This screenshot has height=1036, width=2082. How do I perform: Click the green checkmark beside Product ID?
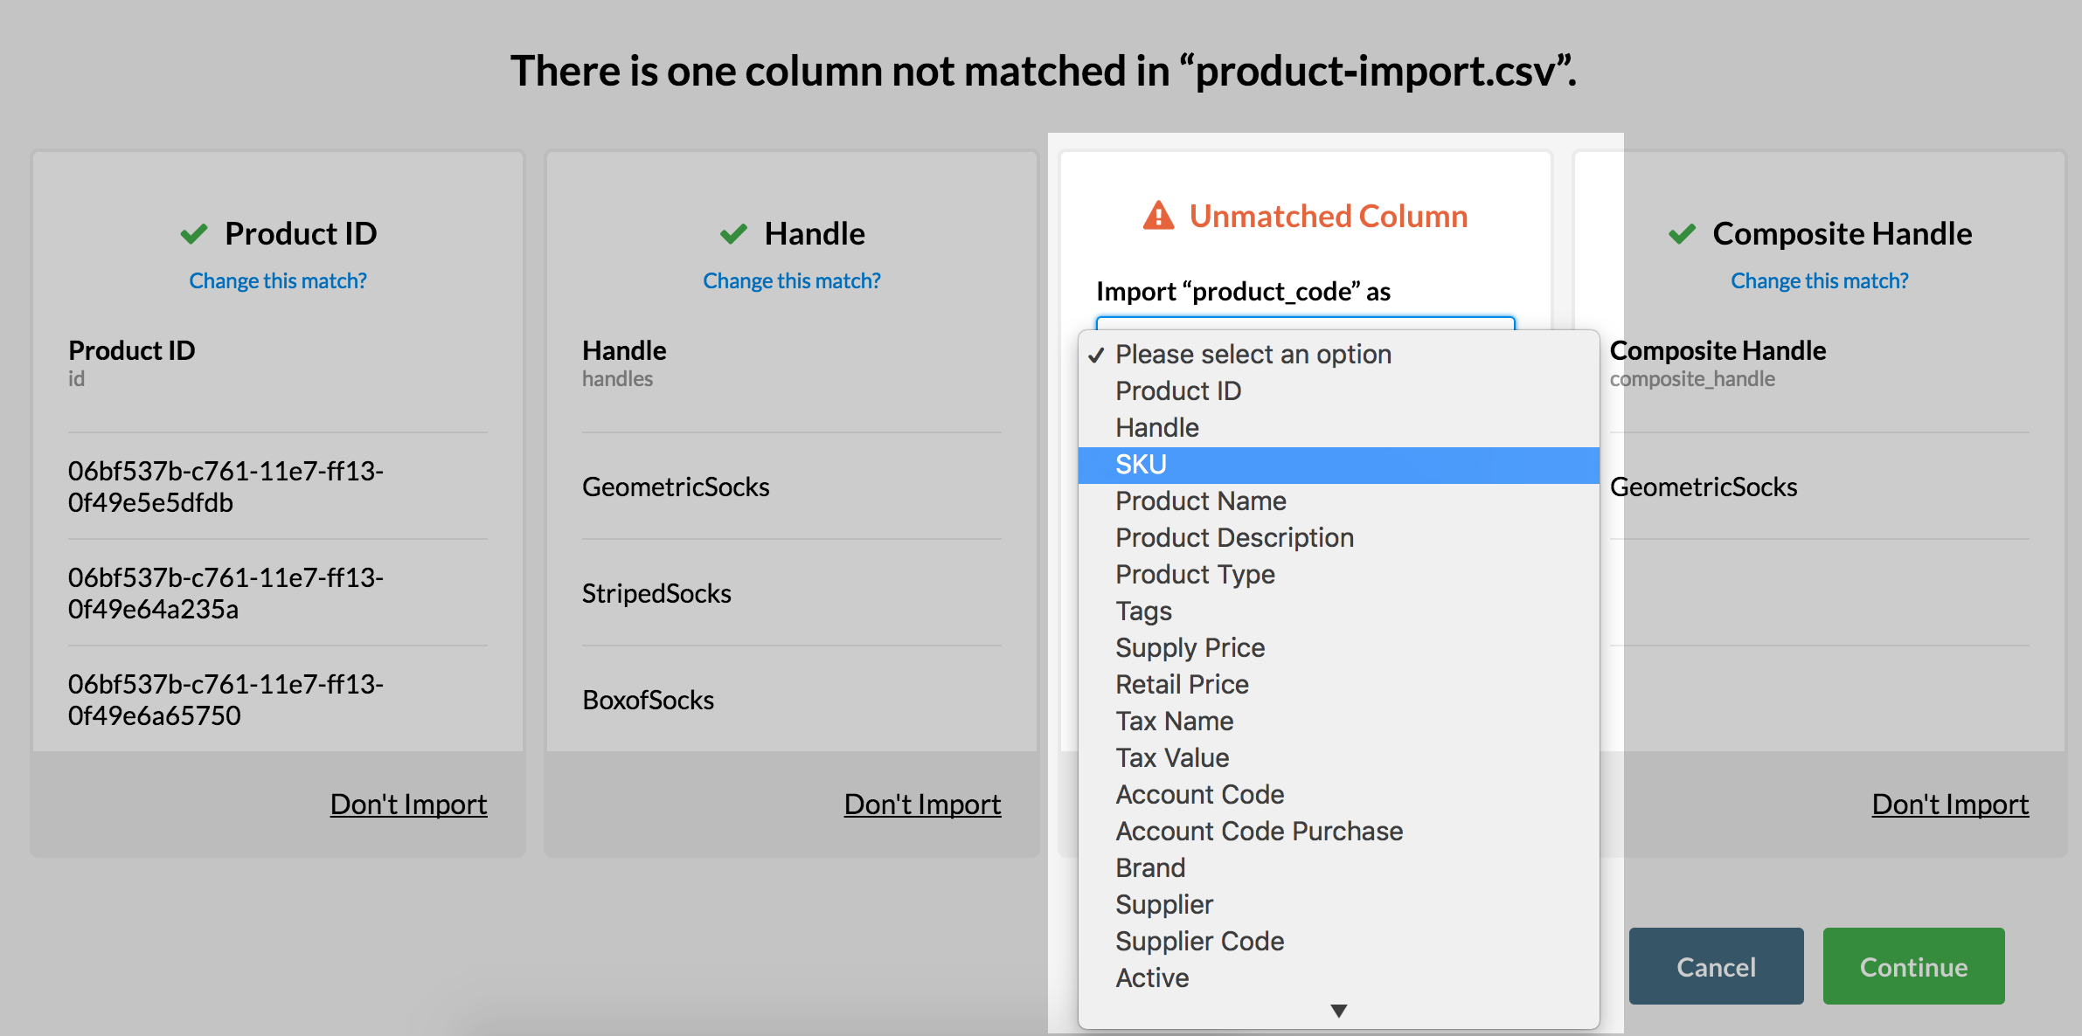(193, 234)
